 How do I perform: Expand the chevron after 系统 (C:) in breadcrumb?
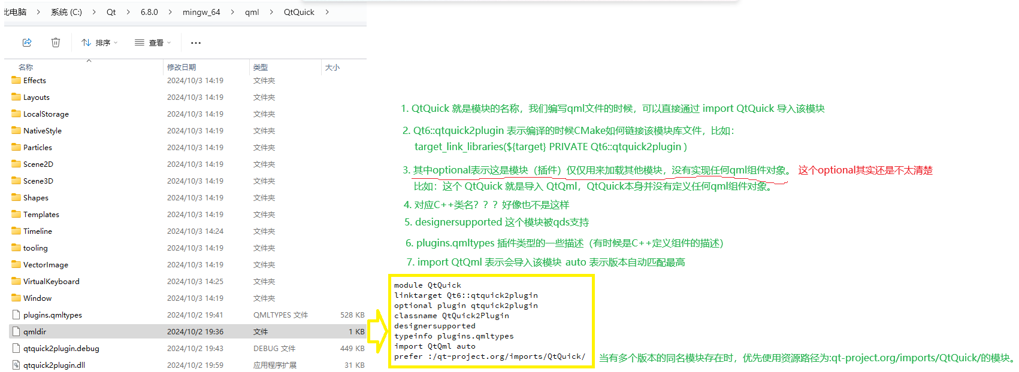(94, 12)
